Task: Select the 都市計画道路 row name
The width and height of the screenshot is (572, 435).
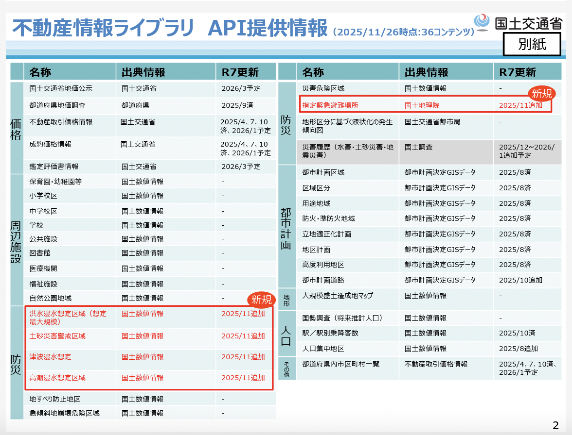Action: click(x=323, y=280)
